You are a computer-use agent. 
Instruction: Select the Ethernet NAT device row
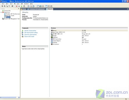[x=89, y=37]
